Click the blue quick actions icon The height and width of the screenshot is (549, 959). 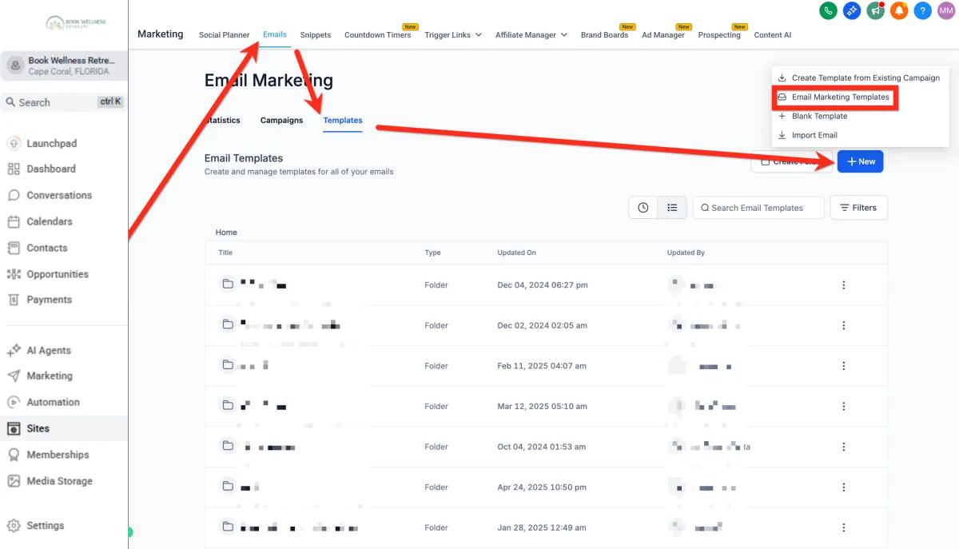coord(852,11)
